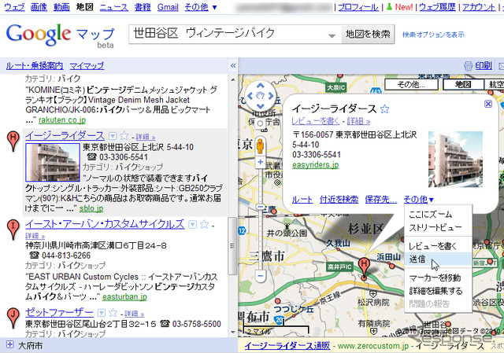Click the zoom slider handle
504x353 pixels.
(x=261, y=207)
